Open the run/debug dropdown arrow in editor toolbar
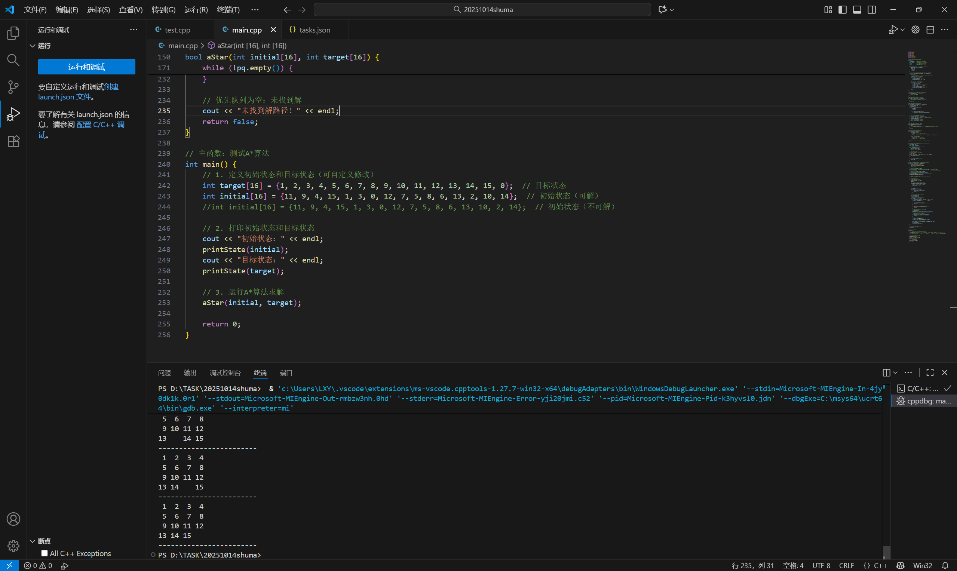Screen dimensions: 957x571 point(903,30)
